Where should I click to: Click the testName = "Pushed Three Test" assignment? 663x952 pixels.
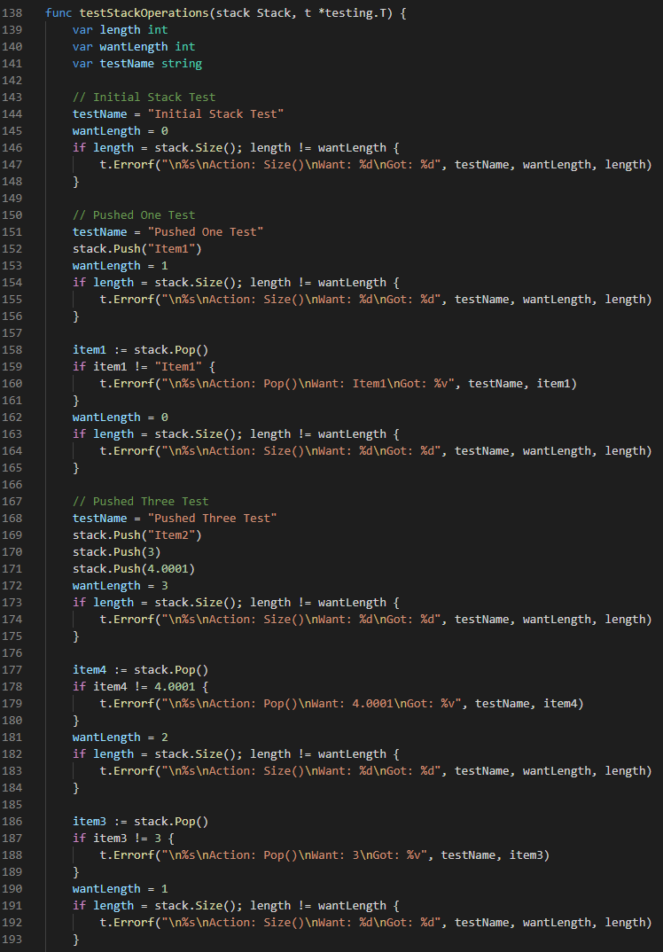(x=175, y=519)
